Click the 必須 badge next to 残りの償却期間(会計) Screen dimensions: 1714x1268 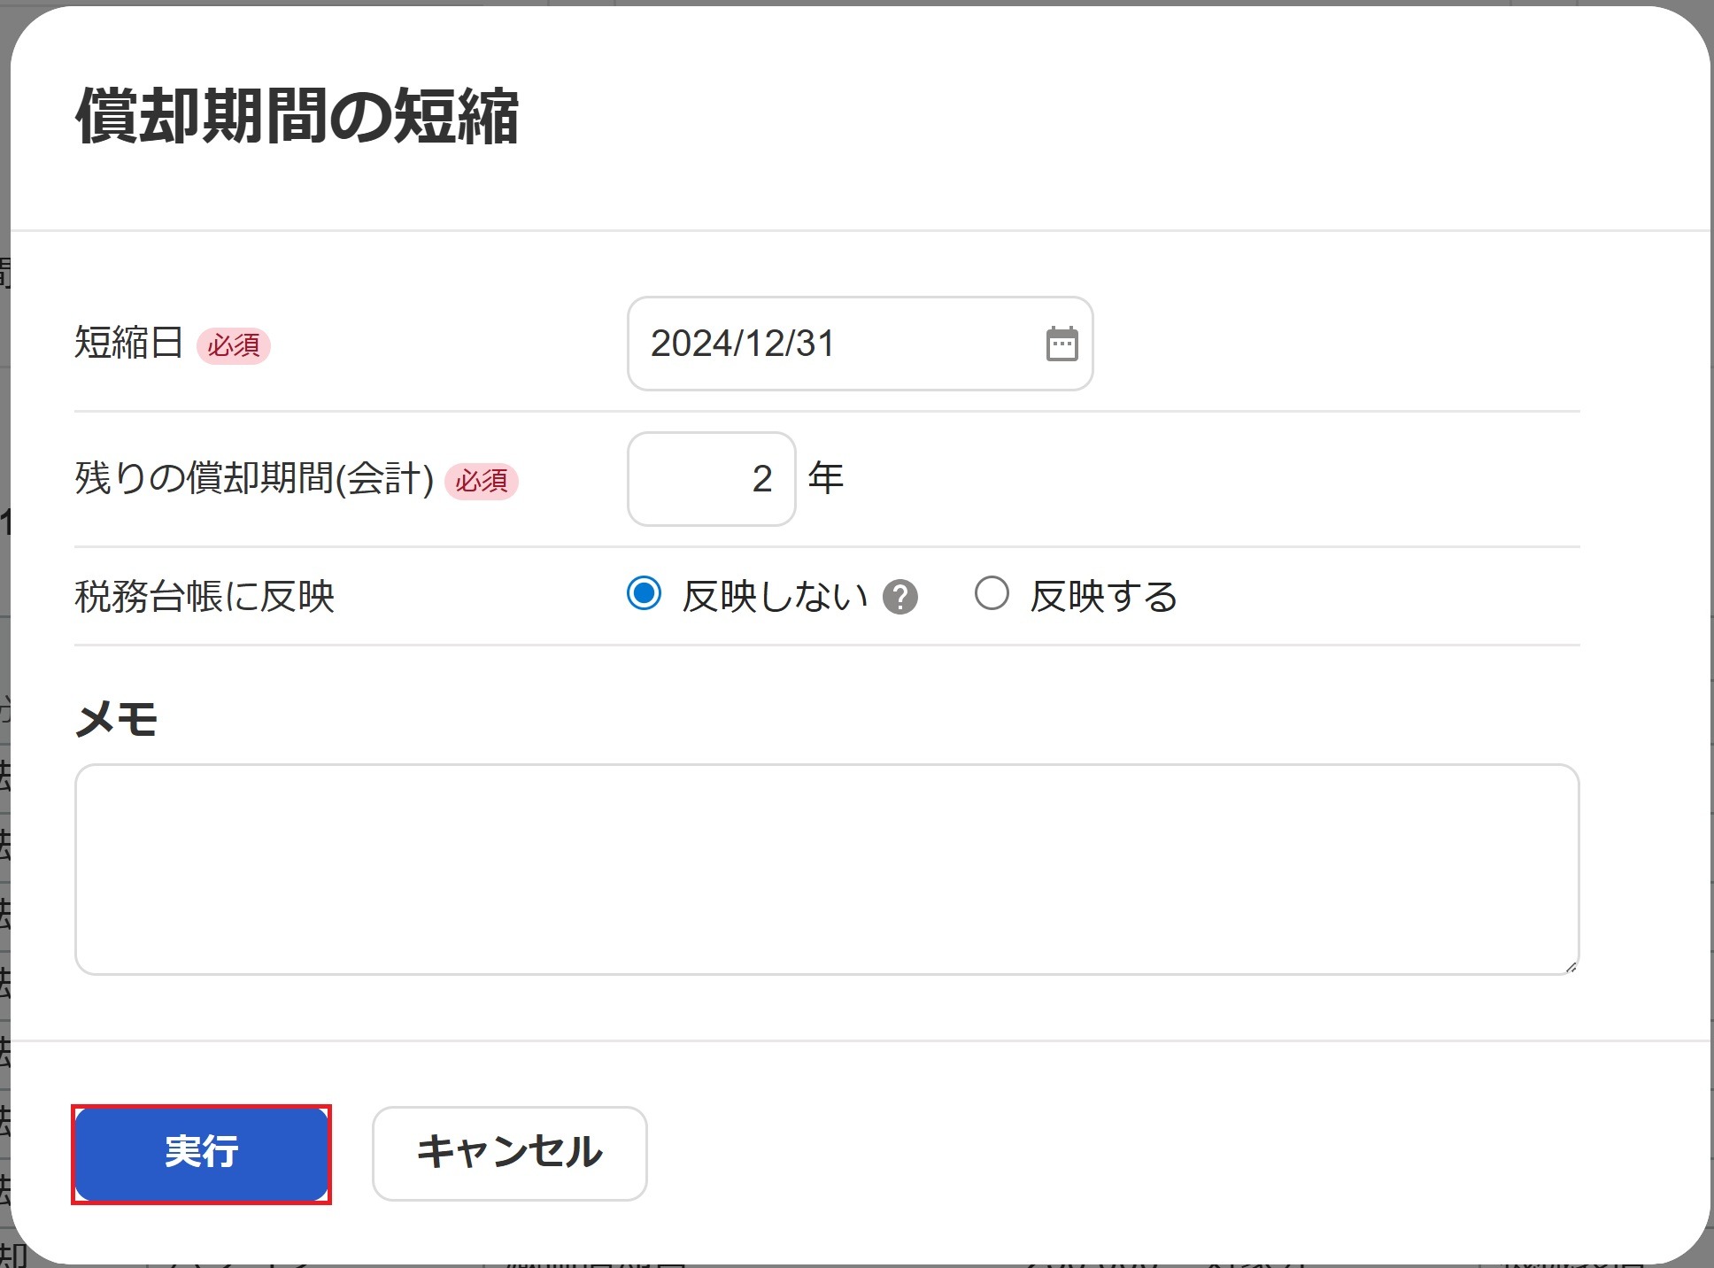(482, 481)
